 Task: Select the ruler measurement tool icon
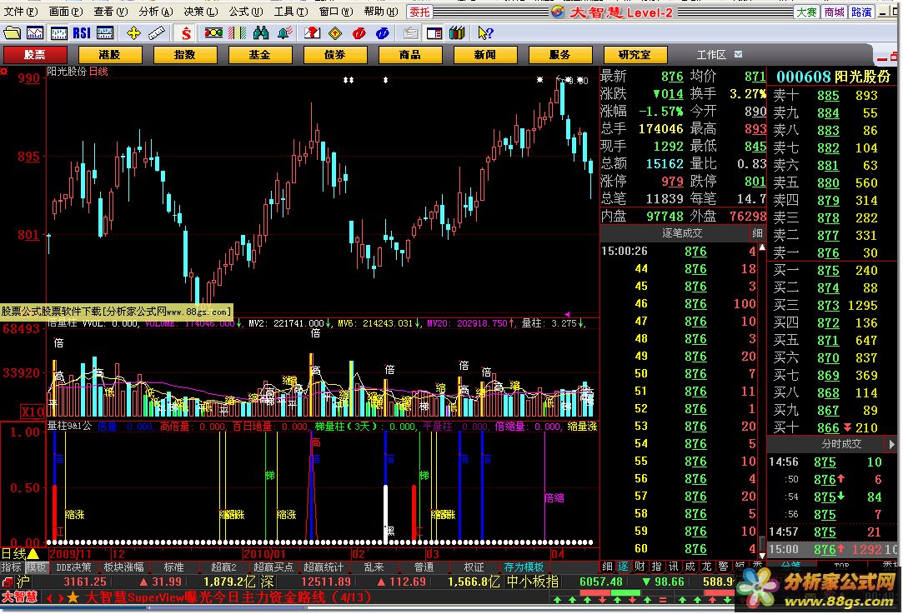click(x=158, y=33)
